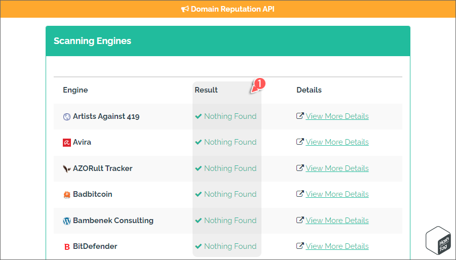Select the BitDefender engine name
Screen dimensions: 456x260
click(95, 246)
